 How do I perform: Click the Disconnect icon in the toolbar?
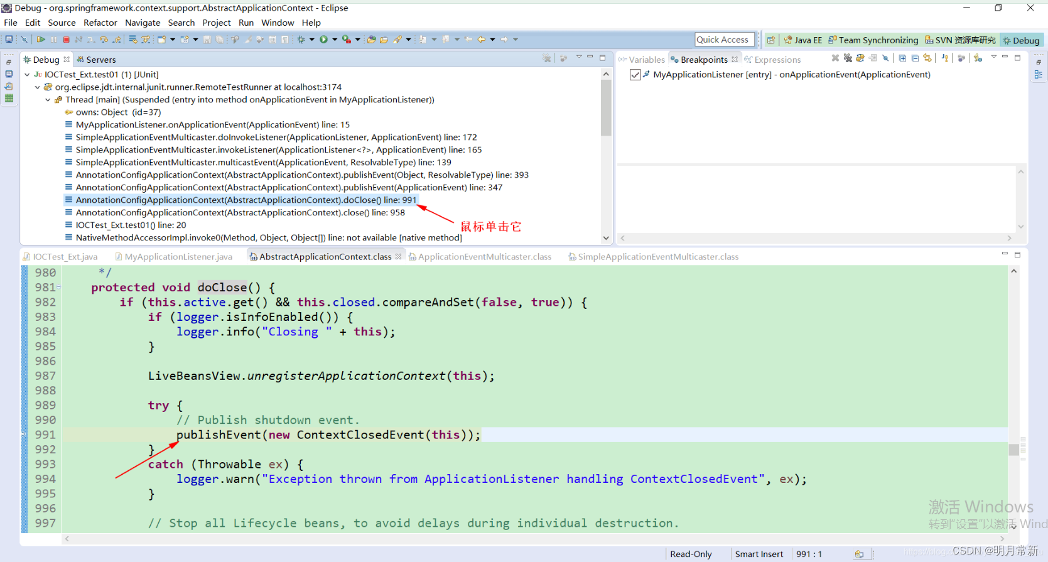pos(78,40)
